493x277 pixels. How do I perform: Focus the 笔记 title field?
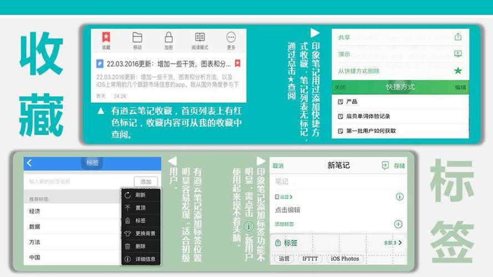click(x=338, y=182)
